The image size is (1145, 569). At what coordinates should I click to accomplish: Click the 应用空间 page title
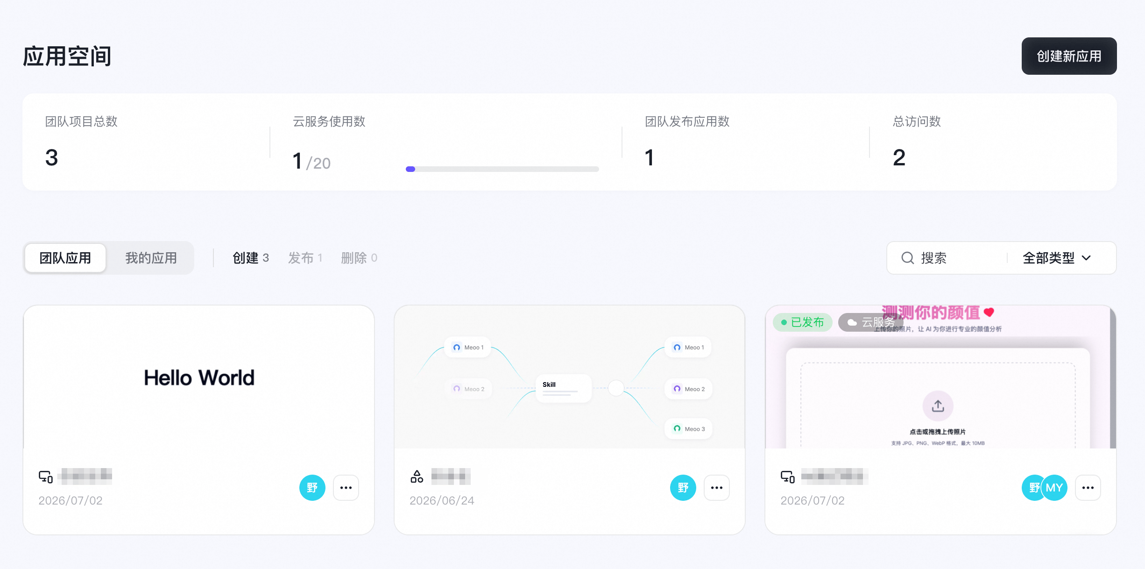click(67, 56)
